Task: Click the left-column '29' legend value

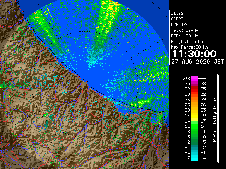Action: (188, 94)
